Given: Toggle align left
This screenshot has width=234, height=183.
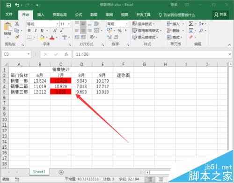Looking at the screenshot, I should pos(77,30).
